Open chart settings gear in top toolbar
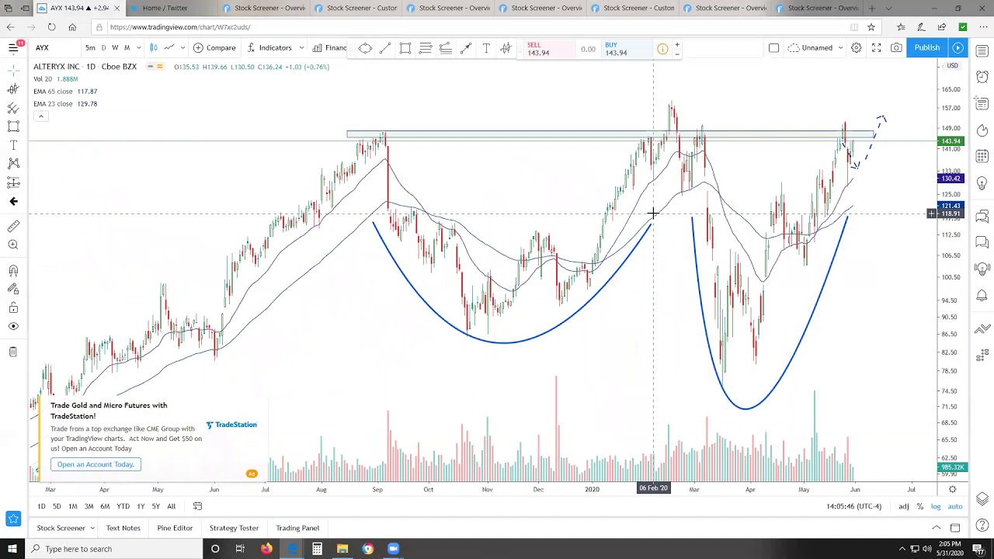Image resolution: width=994 pixels, height=559 pixels. point(856,48)
